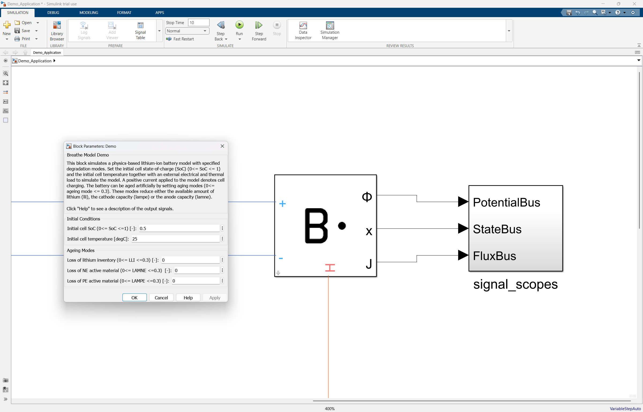This screenshot has height=412, width=643.
Task: Click the quick-access undo arrow
Action: (x=578, y=13)
